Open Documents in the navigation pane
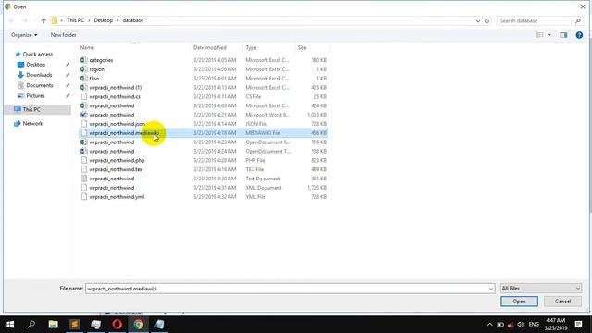Screen dimensions: 592x333 coord(39,85)
